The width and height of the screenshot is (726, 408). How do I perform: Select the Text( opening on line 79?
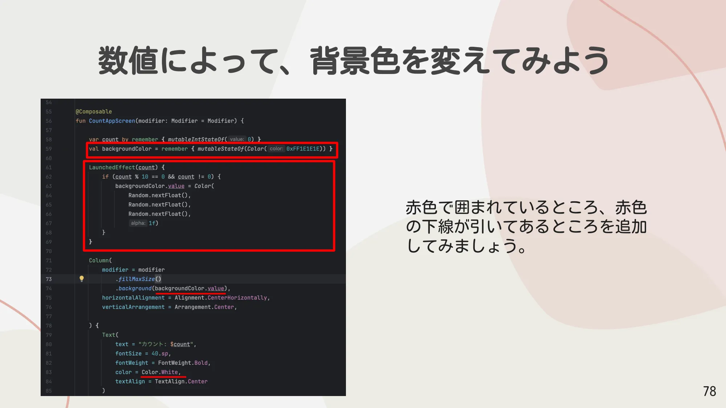coord(110,335)
